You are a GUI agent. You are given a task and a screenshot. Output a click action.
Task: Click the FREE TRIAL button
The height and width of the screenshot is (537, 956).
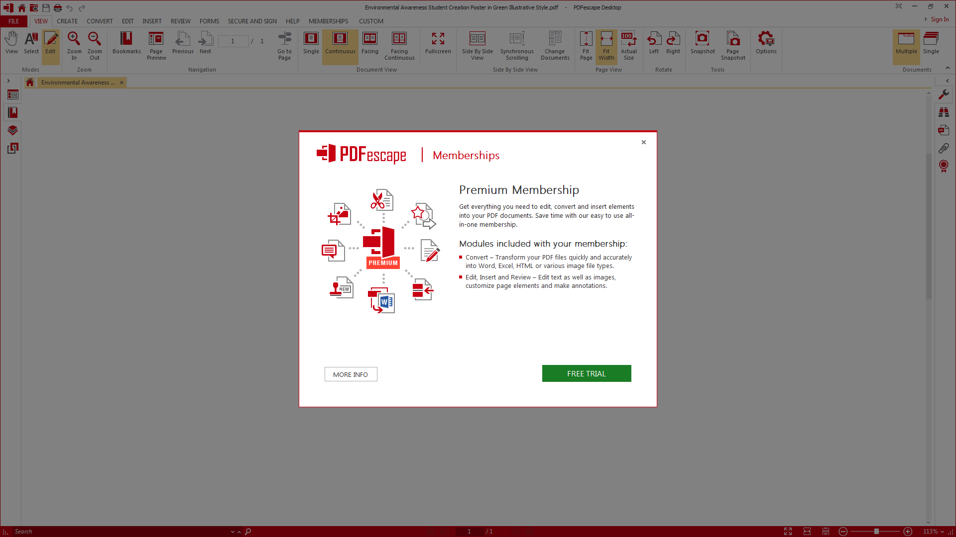[587, 373]
